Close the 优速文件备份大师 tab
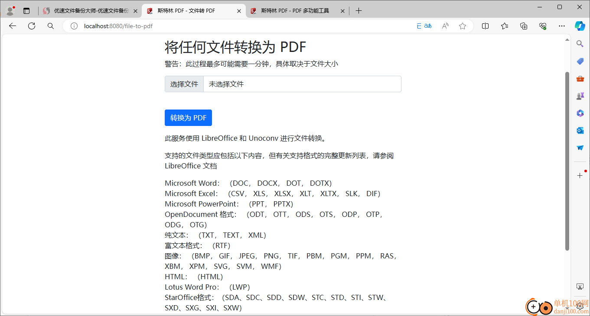590x316 pixels. coord(135,11)
